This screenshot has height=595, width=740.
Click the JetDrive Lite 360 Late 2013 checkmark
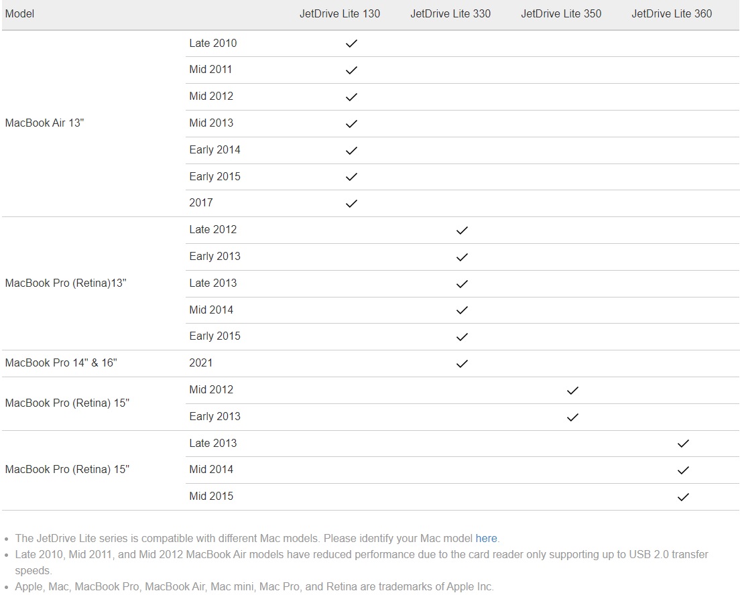(683, 444)
